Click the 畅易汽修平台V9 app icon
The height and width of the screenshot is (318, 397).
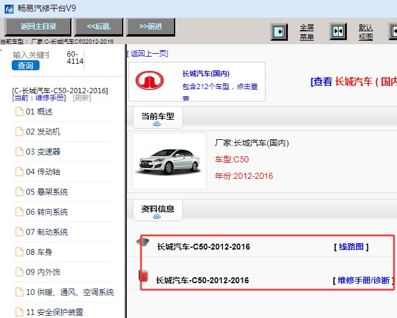point(9,9)
